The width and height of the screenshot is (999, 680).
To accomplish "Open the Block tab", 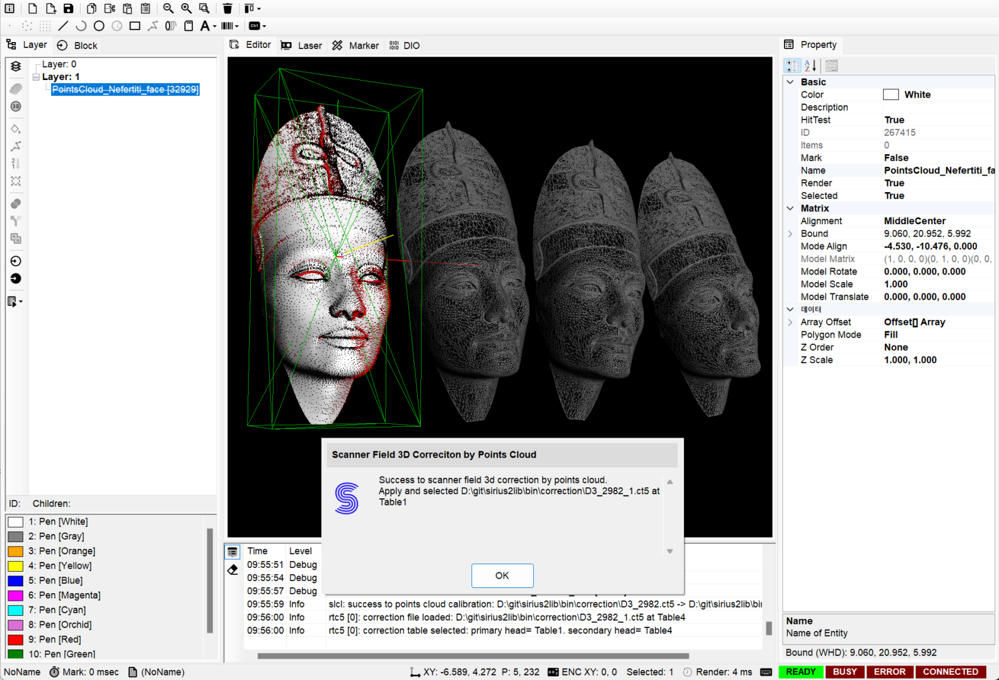I will (x=78, y=45).
